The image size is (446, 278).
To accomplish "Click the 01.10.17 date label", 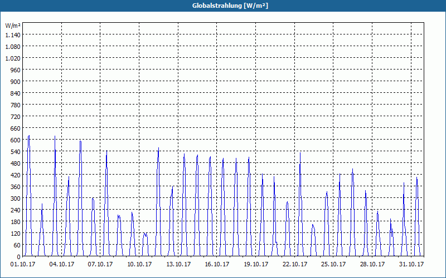I will [x=23, y=265].
